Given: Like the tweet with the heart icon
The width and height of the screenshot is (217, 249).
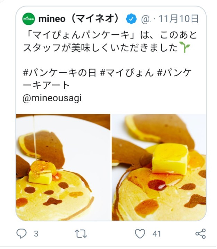Looking at the screenshot, I should coord(140,234).
